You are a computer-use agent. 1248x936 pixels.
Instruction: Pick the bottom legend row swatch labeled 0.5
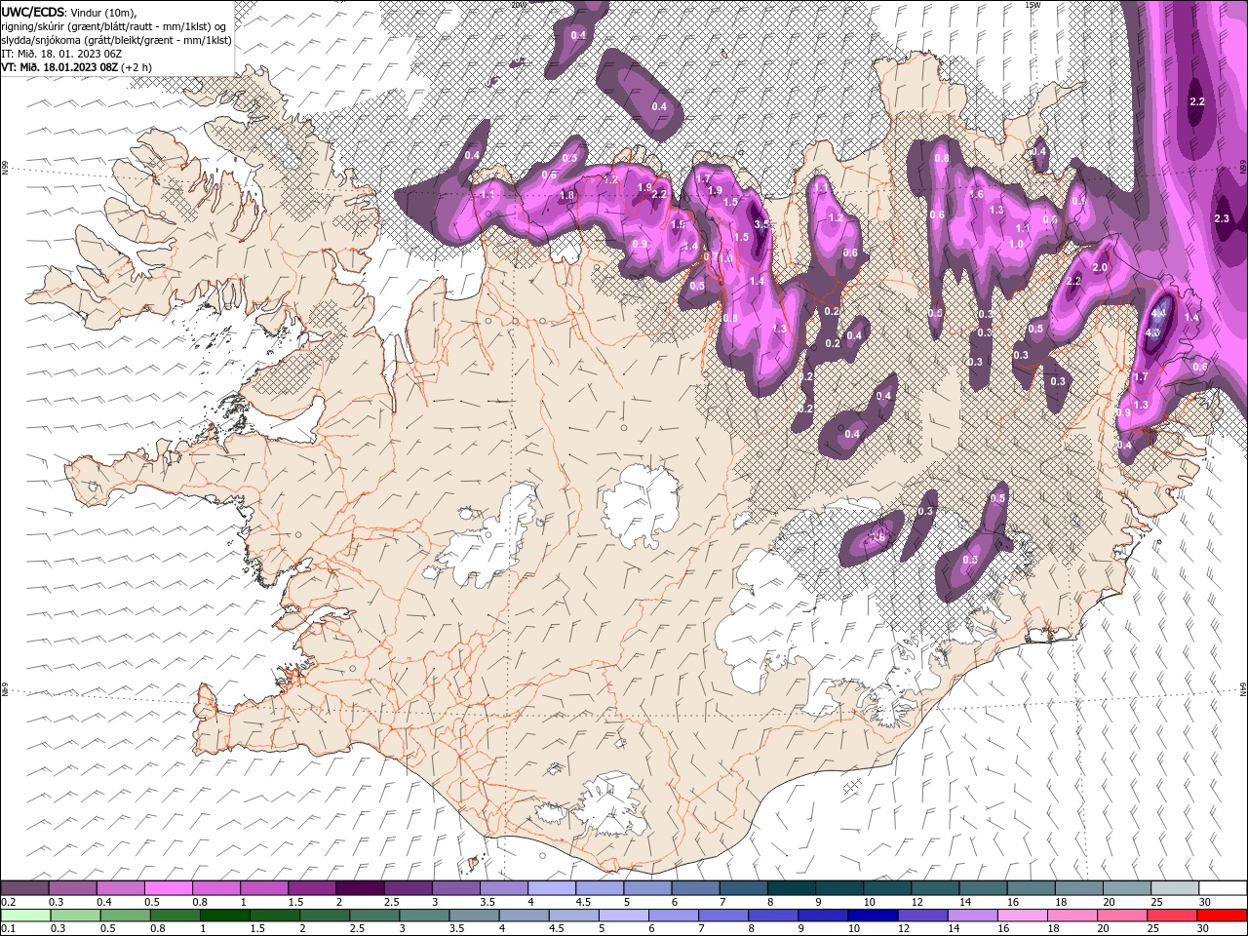tap(125, 915)
